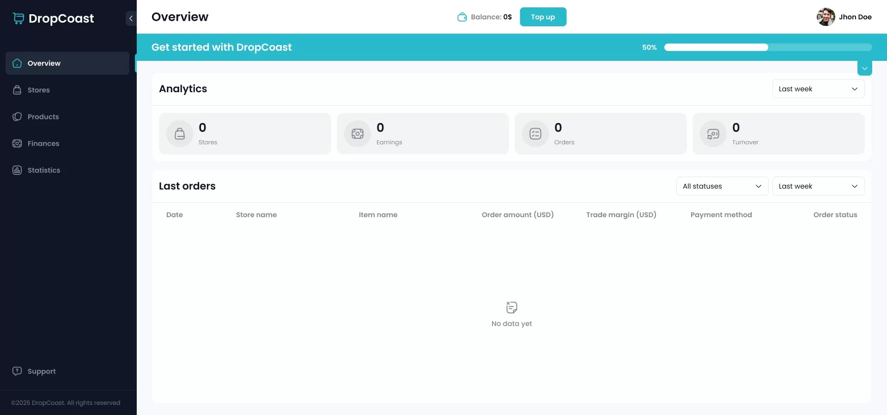Collapse the sidebar with the arrow button

131,18
